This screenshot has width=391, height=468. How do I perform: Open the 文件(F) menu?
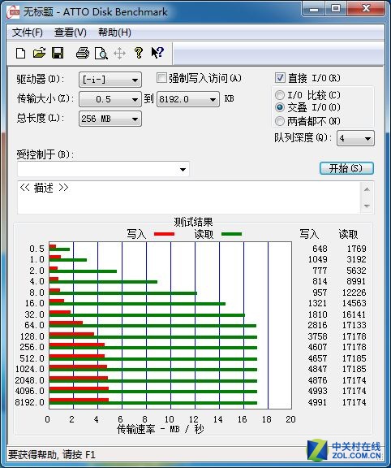(27, 32)
